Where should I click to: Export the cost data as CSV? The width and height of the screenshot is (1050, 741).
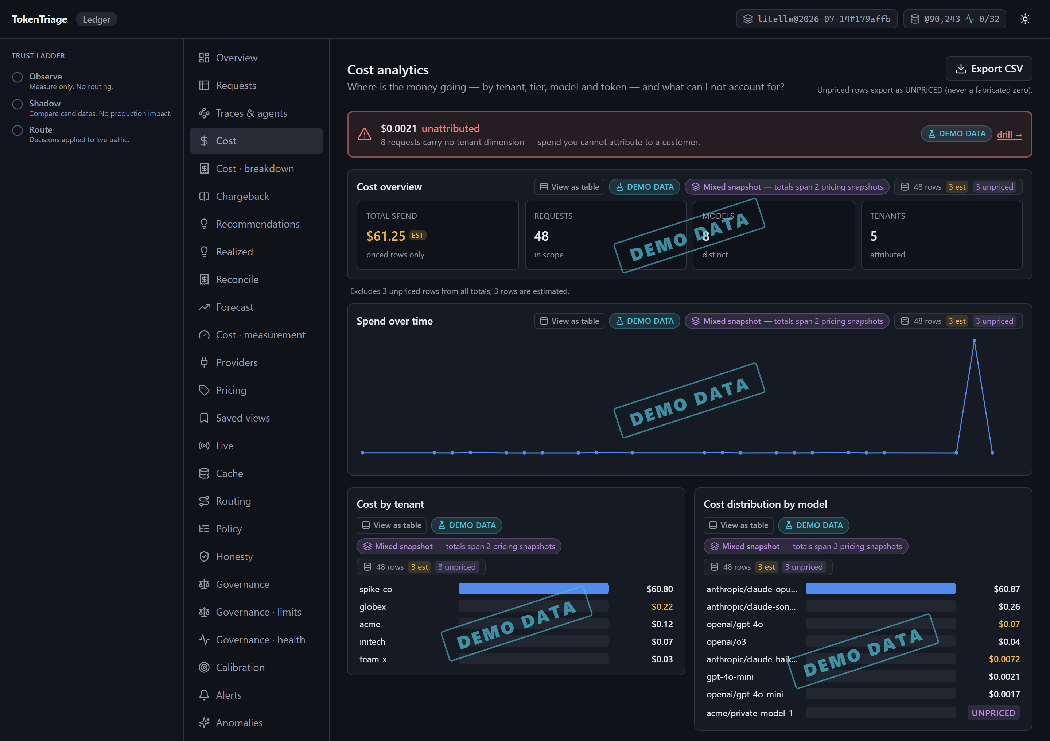point(988,69)
